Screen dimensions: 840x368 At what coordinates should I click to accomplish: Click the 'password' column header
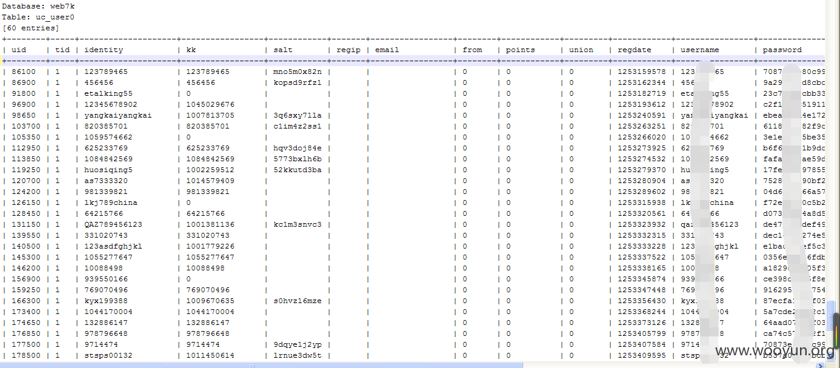point(782,50)
